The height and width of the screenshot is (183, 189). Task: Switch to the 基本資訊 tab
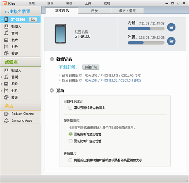62,11
